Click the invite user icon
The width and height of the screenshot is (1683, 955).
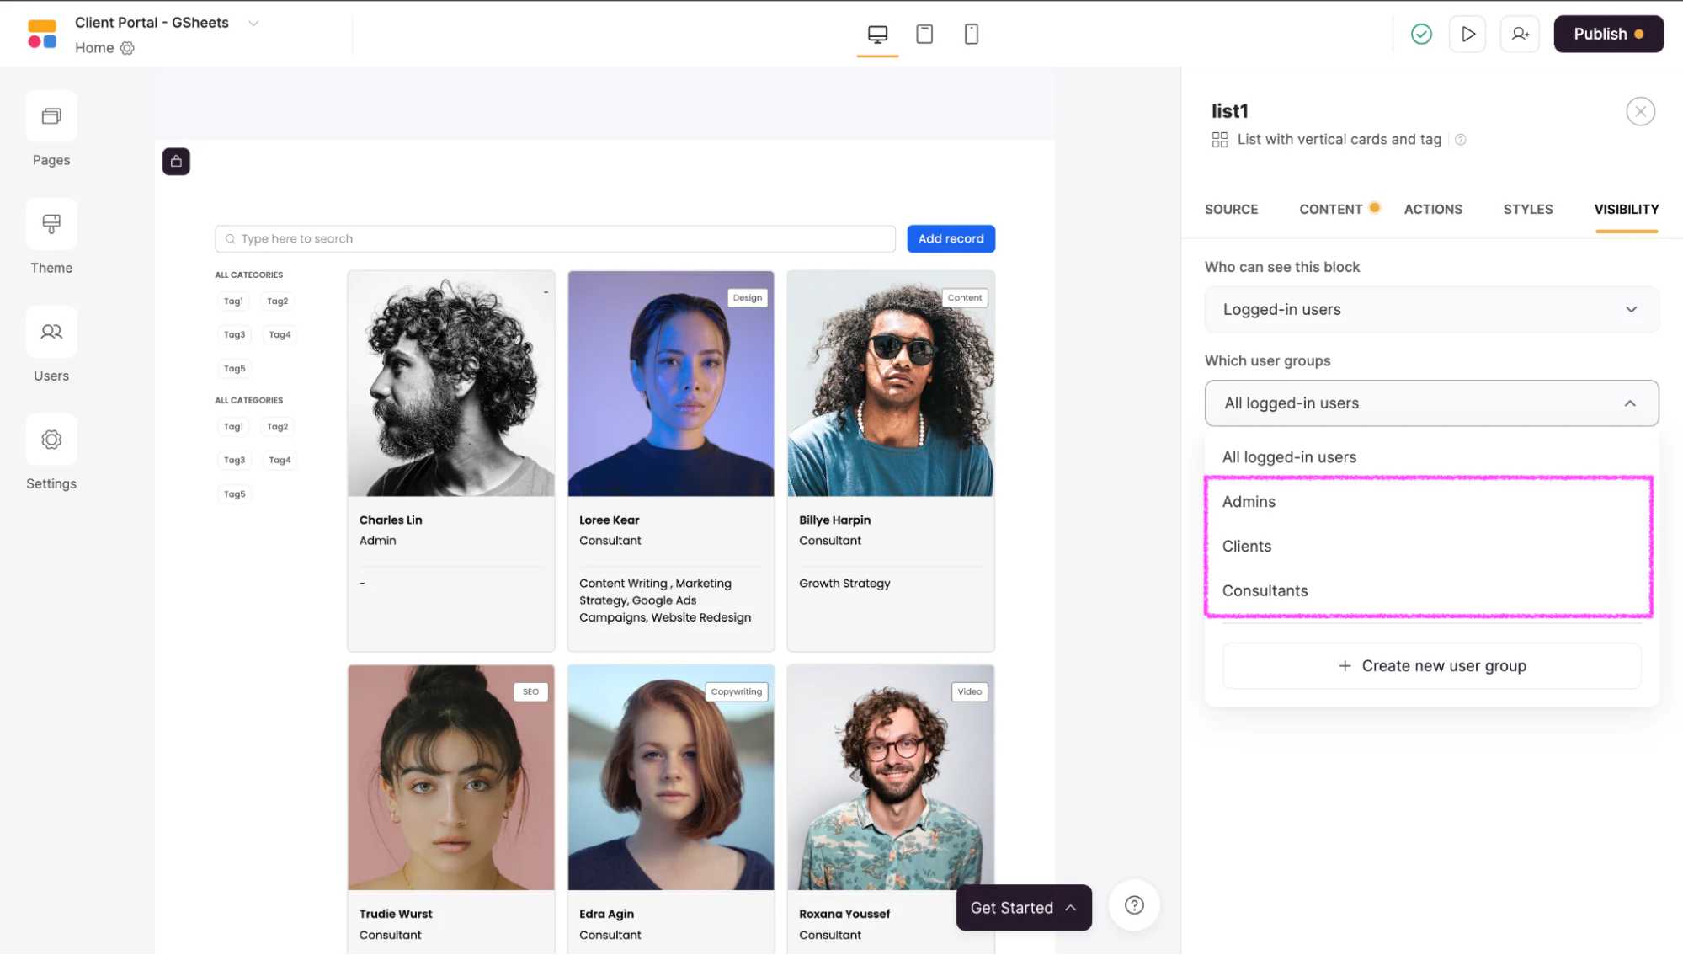tap(1520, 34)
